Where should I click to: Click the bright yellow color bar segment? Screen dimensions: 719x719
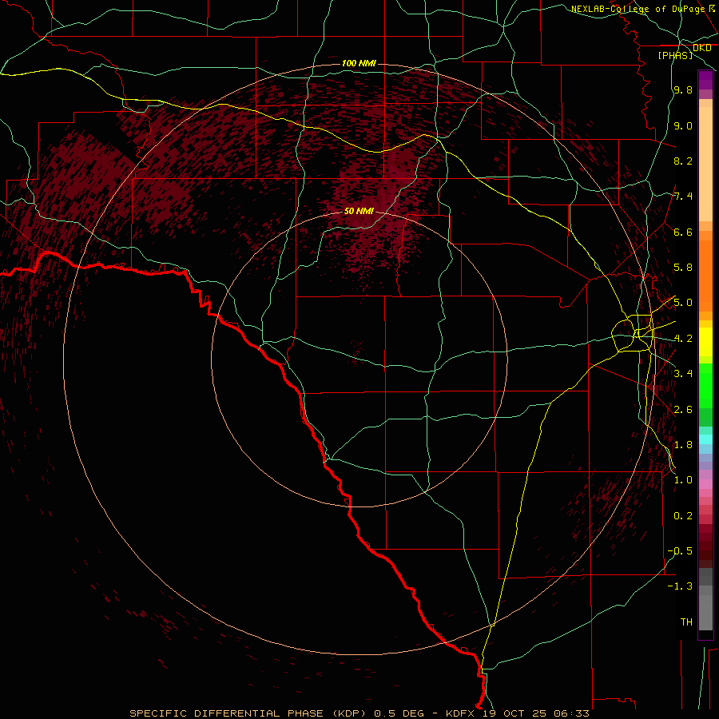(x=705, y=342)
